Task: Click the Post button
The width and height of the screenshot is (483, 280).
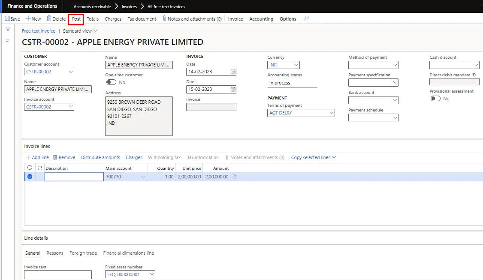Action: coord(76,19)
